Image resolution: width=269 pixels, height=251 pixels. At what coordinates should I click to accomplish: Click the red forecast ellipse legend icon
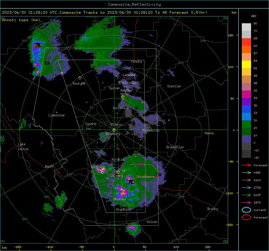[246, 217]
